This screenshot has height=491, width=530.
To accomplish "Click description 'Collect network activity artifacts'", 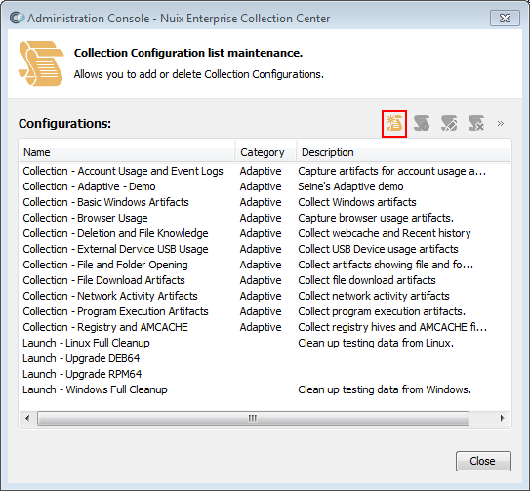I will click(374, 296).
